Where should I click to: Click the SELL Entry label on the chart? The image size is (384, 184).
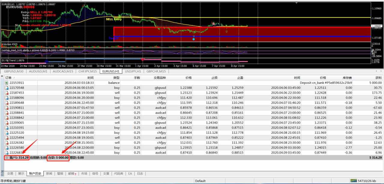114,19
